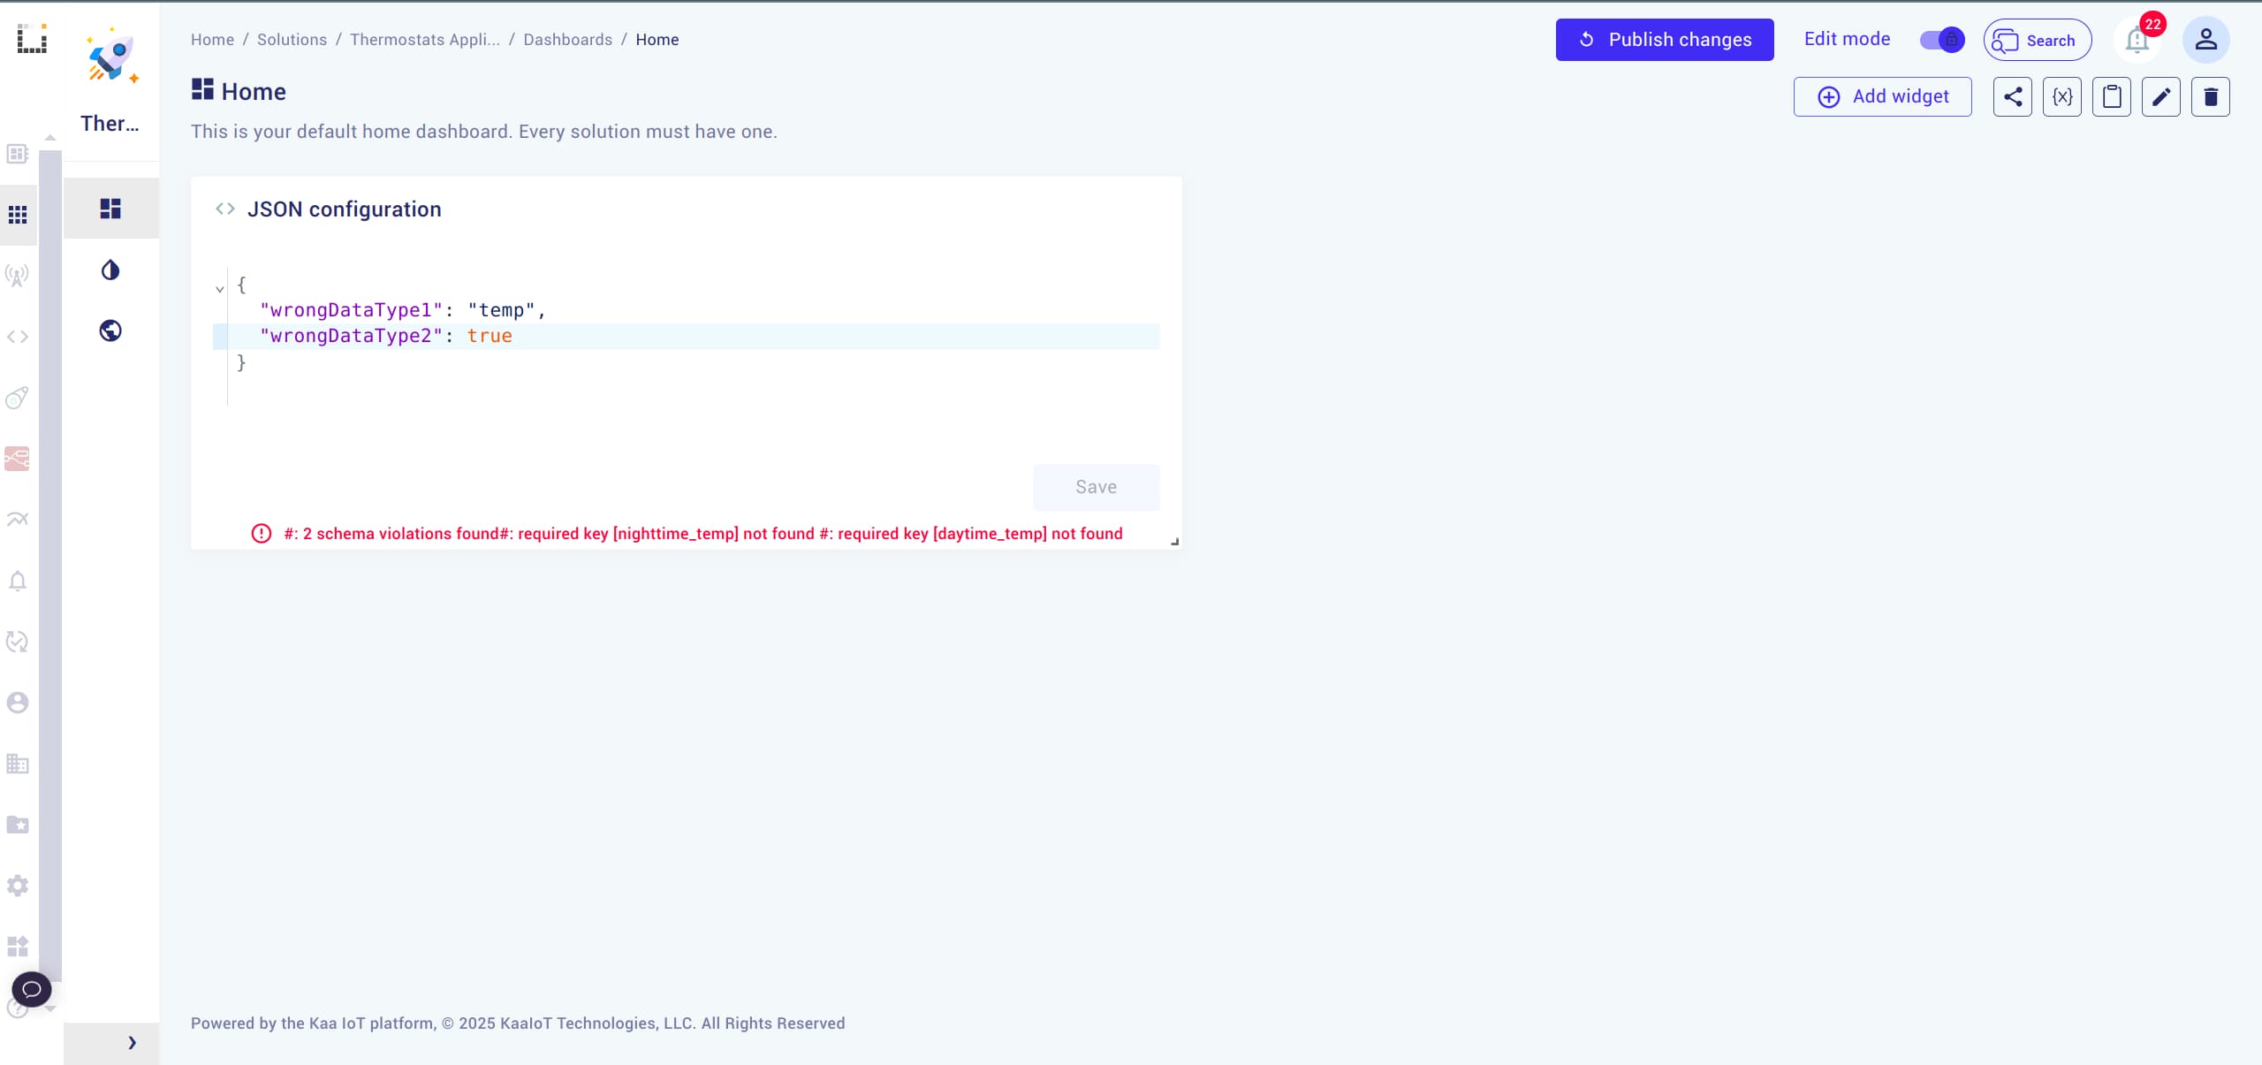This screenshot has height=1065, width=2262.
Task: Click the copy icon on dashboard toolbar
Action: pyautogui.click(x=2112, y=96)
